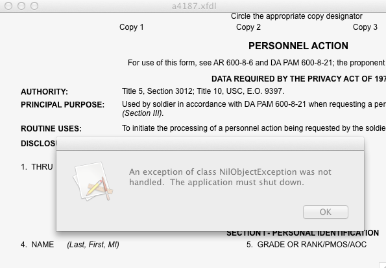Click the a4187.xfdl window title
386x268 pixels.
point(194,6)
